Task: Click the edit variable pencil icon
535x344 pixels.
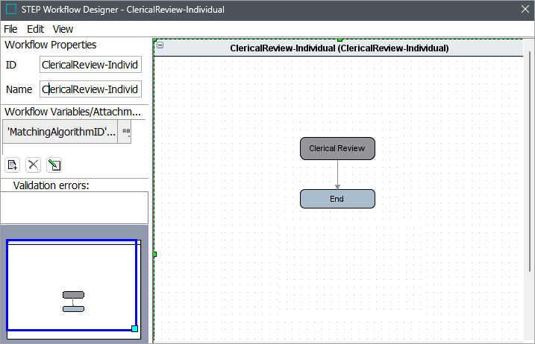Action: tap(54, 165)
